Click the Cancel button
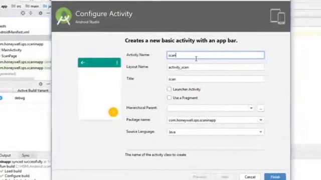Screen dimensions: 321x180 250,176
